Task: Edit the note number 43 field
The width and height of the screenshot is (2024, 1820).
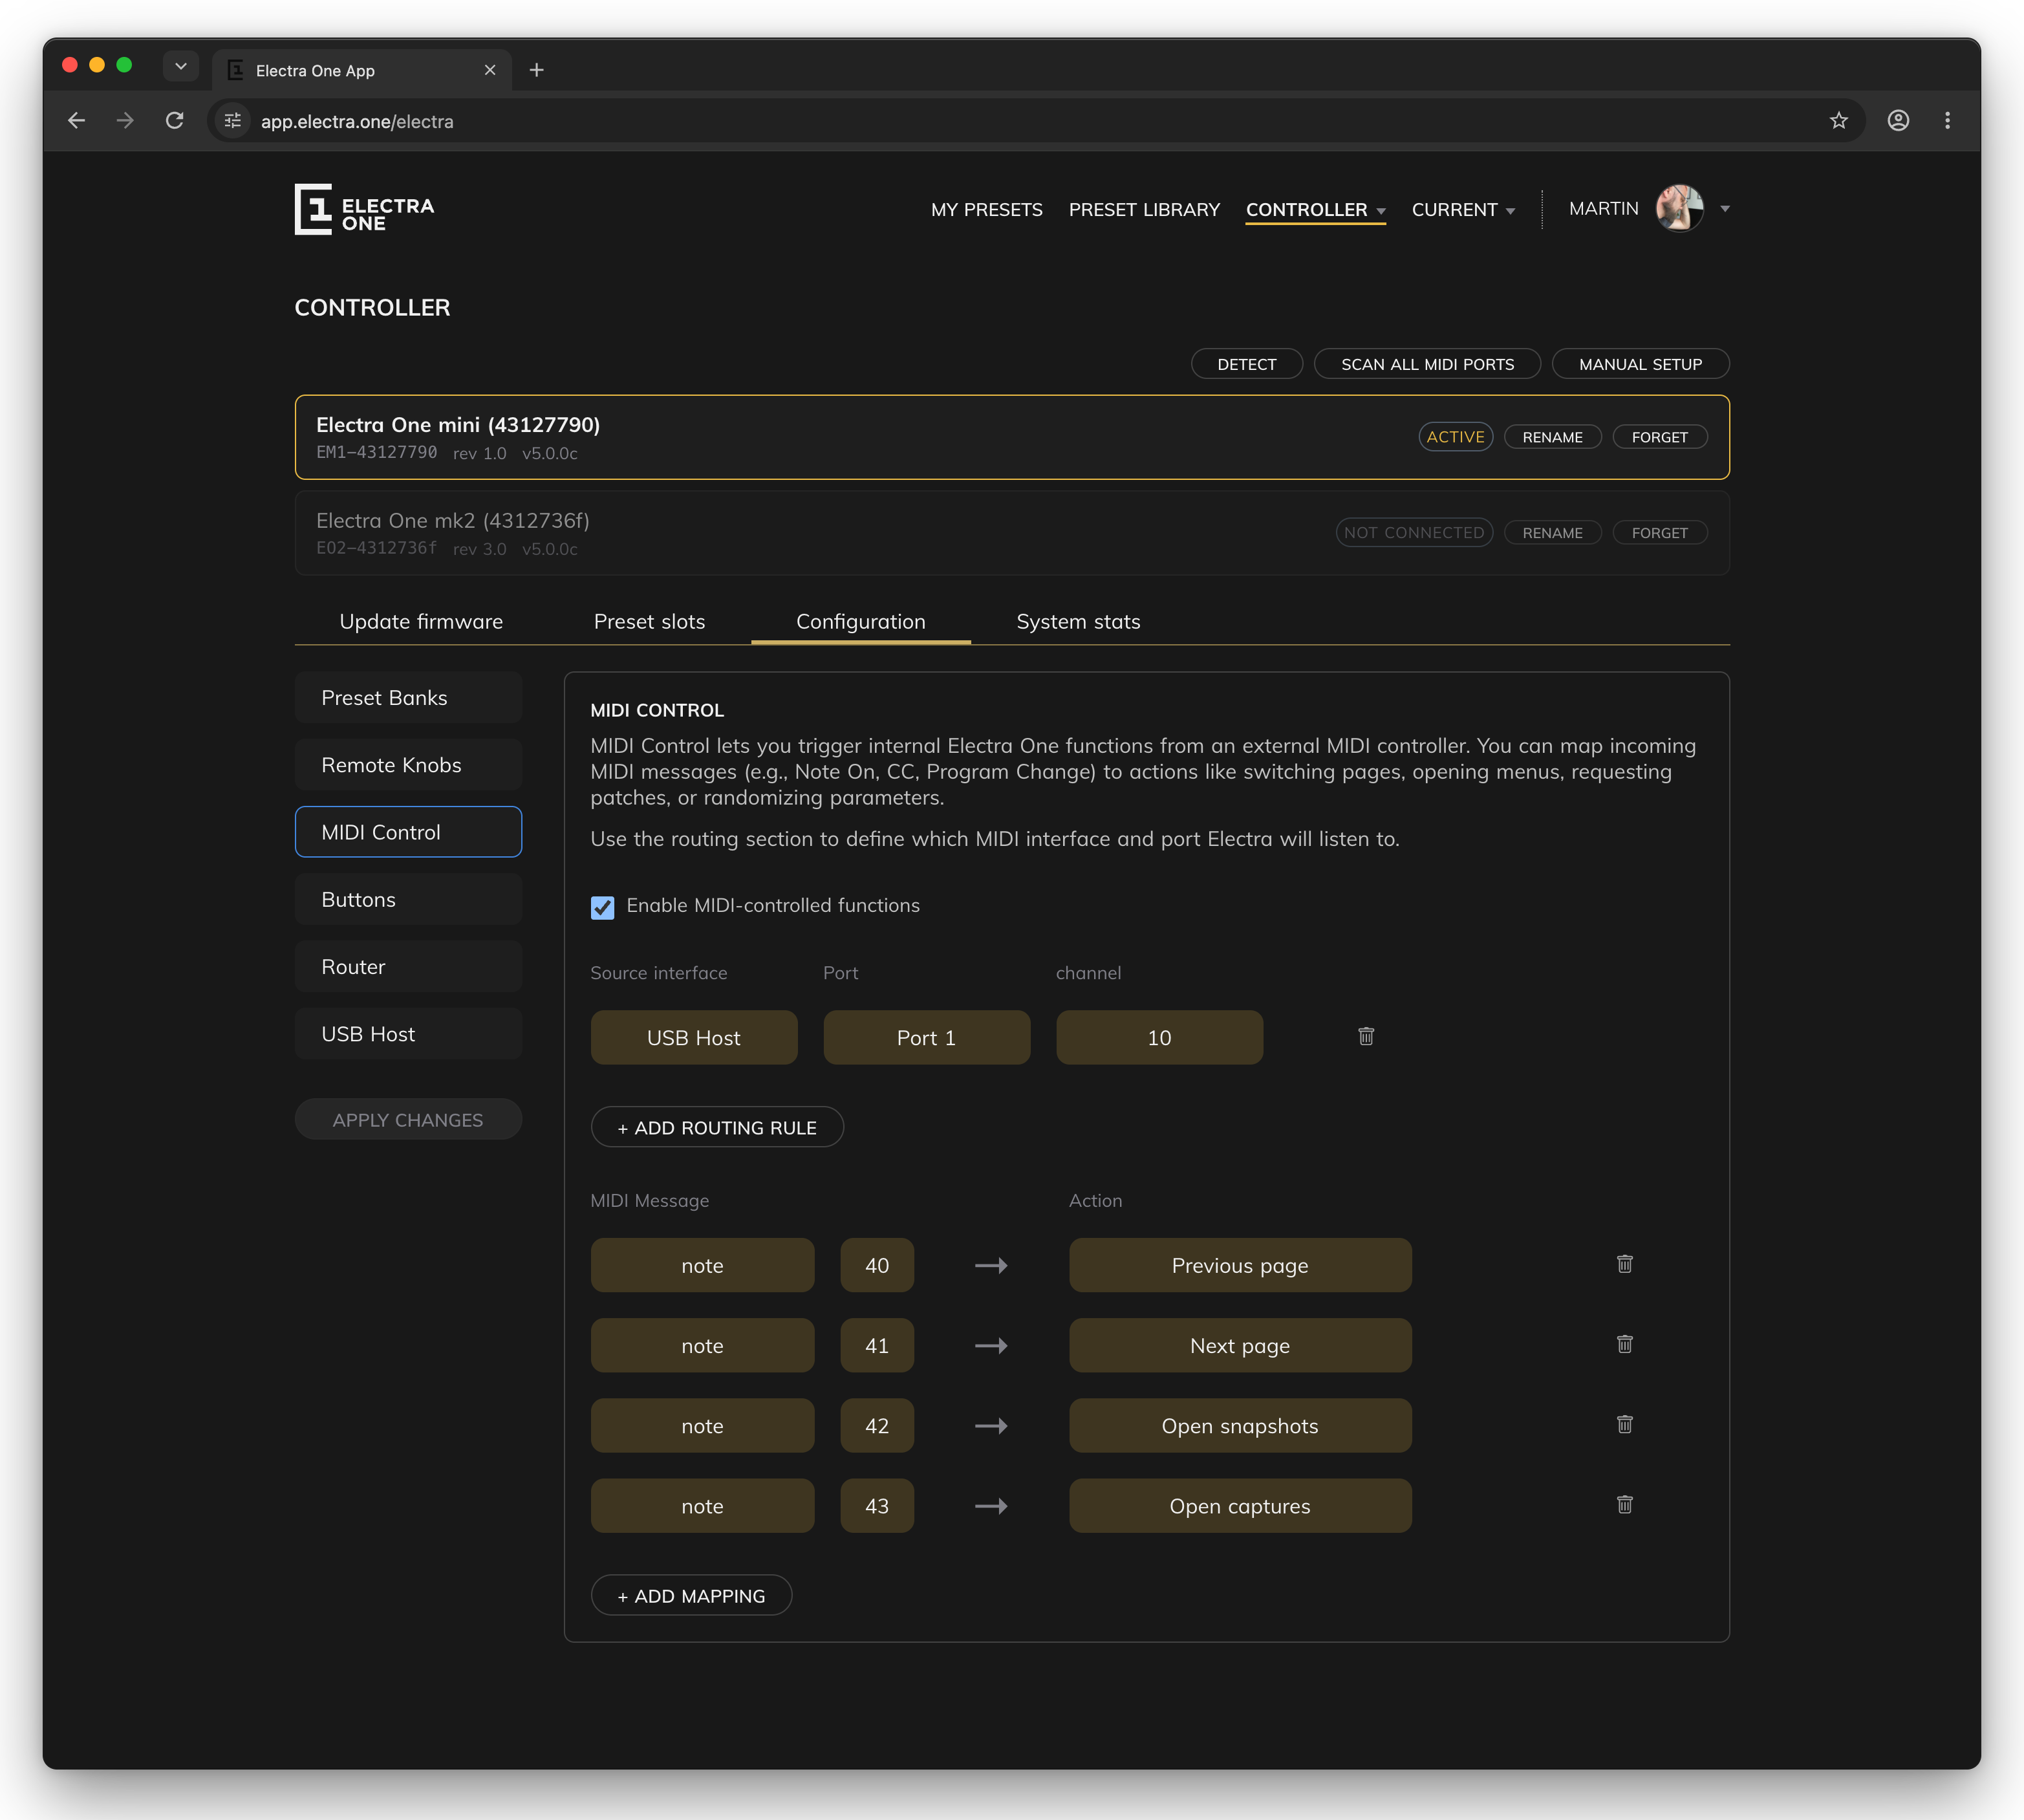Action: click(x=877, y=1505)
